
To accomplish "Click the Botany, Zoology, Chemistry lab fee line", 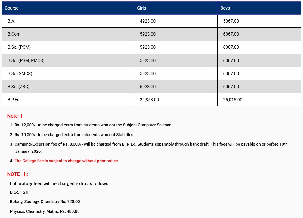I will click(45, 202).
